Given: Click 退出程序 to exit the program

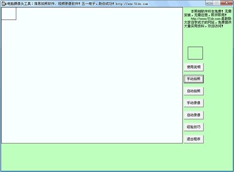Looking at the screenshot, I should click(194, 139).
